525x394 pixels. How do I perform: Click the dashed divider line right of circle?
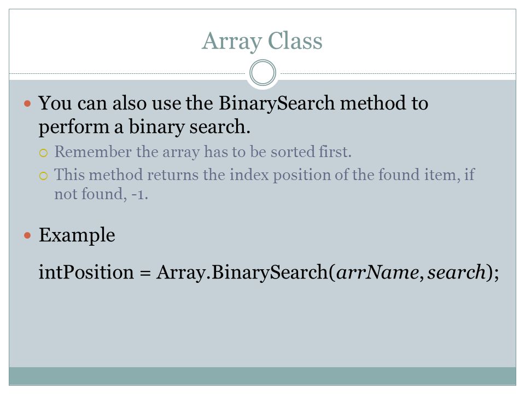pos(398,73)
